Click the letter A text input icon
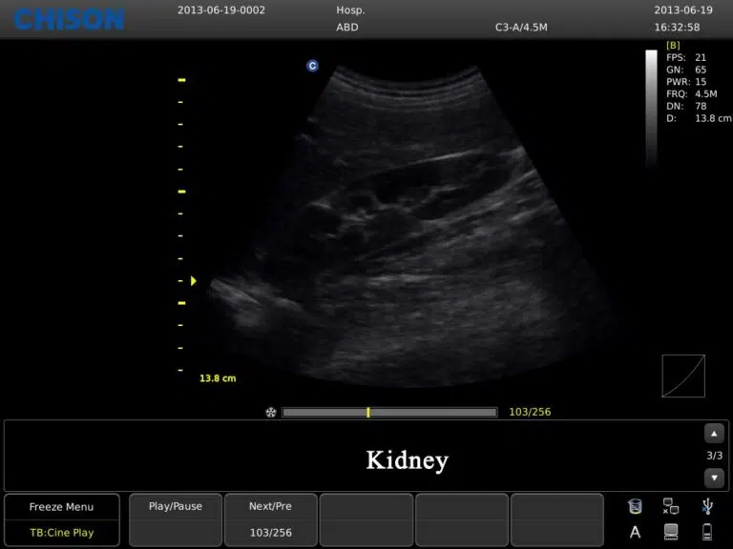 (x=636, y=532)
